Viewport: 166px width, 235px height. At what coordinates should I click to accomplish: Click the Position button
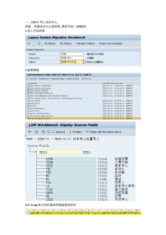pyautogui.click(x=76, y=132)
